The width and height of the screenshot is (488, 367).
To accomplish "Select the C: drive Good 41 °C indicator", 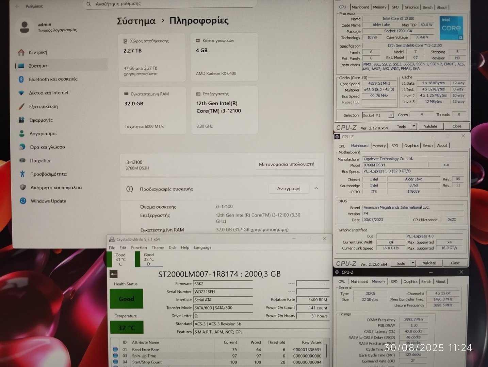I will tap(117, 259).
